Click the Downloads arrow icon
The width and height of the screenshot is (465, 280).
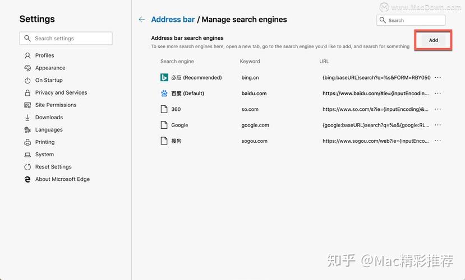(x=27, y=118)
